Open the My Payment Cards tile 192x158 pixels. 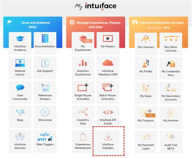tap(146, 142)
